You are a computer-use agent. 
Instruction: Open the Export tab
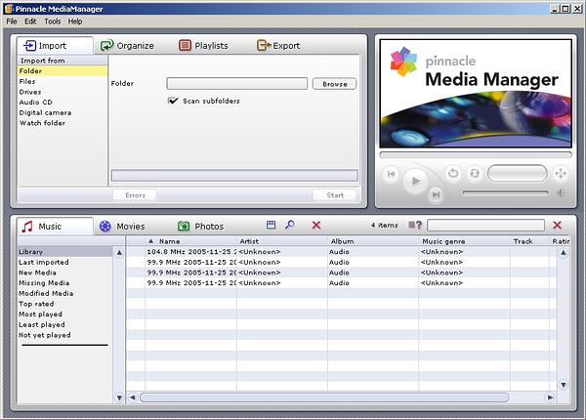pos(278,46)
